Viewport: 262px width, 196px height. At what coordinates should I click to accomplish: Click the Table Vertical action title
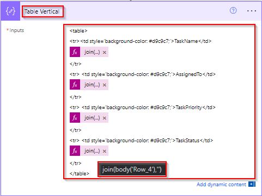(x=42, y=11)
